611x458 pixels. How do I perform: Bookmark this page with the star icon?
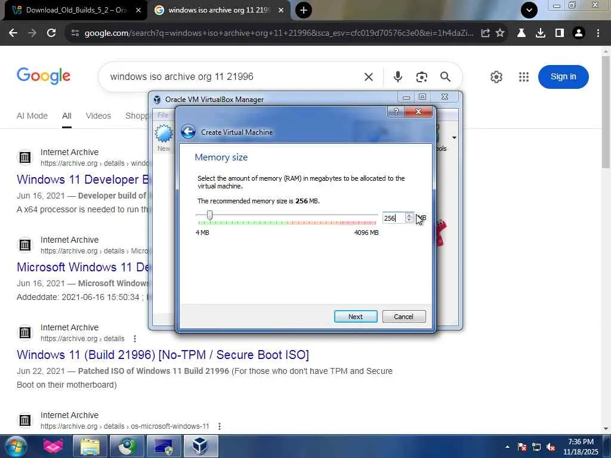pyautogui.click(x=500, y=33)
